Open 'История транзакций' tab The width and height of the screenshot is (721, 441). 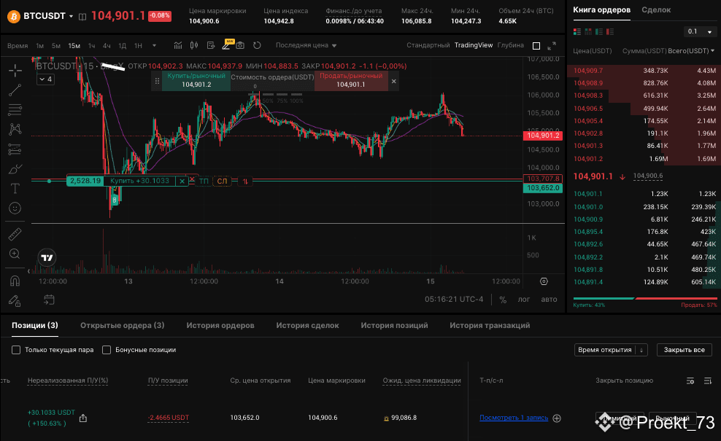pyautogui.click(x=490, y=325)
